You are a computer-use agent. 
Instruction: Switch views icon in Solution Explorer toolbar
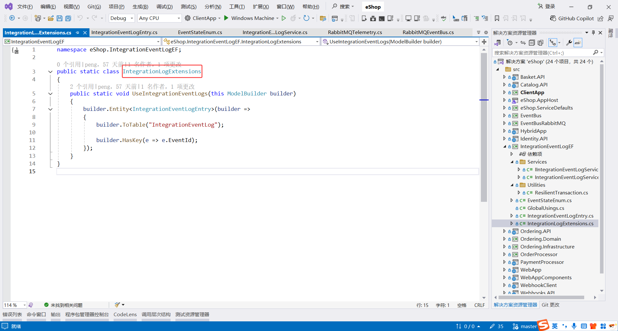click(x=498, y=43)
